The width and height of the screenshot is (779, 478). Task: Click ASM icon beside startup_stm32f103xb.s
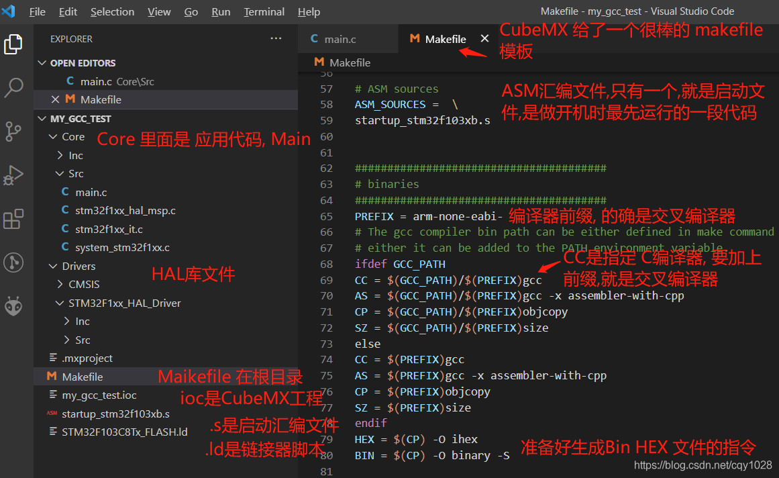(x=52, y=414)
